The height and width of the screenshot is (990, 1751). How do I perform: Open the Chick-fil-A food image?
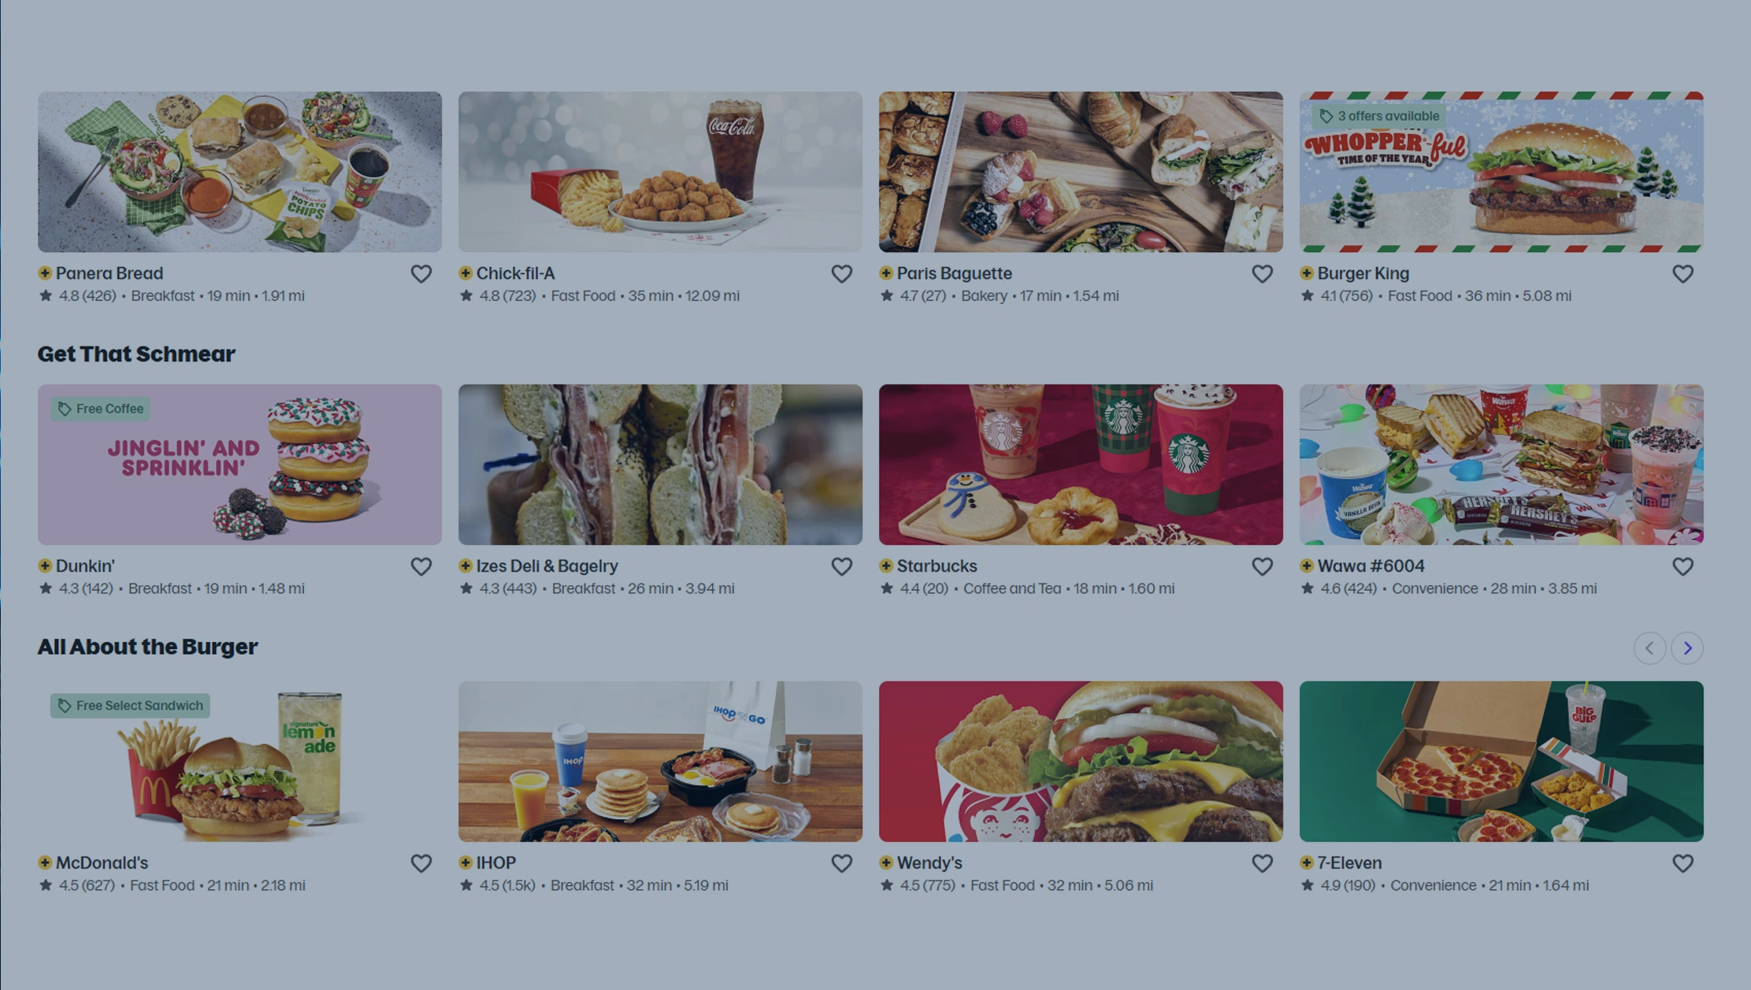pyautogui.click(x=660, y=172)
